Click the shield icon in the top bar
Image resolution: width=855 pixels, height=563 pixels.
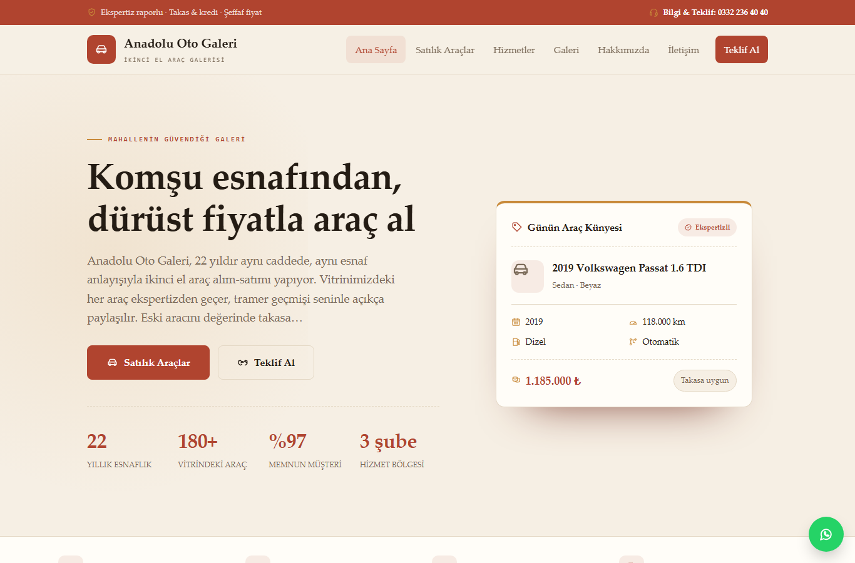(91, 13)
